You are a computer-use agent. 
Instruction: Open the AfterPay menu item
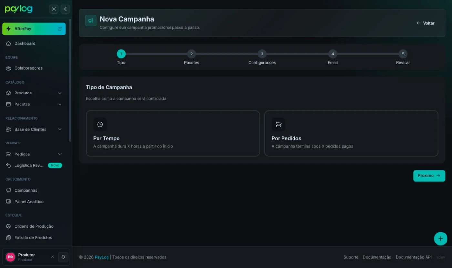[34, 29]
